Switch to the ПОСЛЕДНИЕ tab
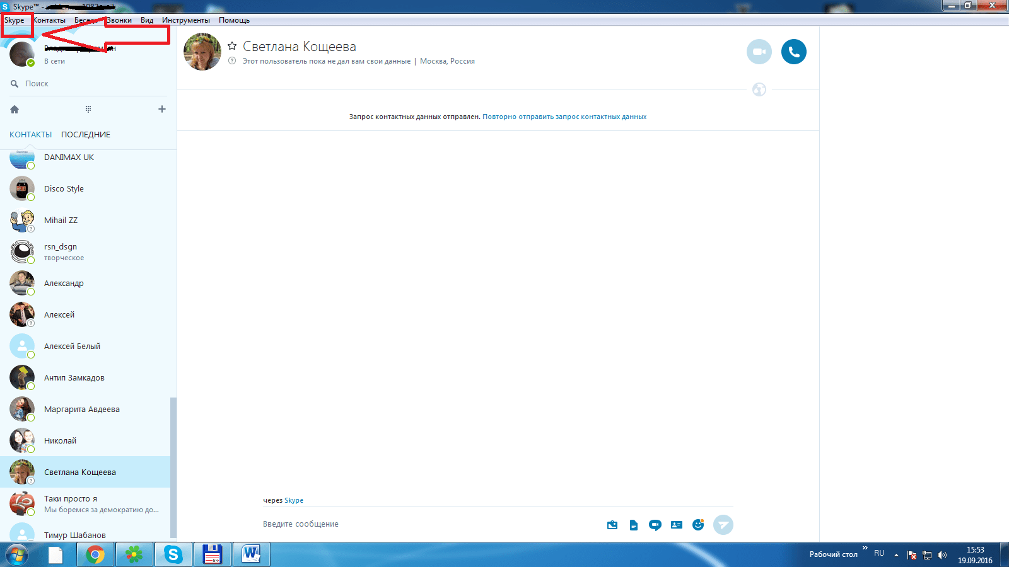Screen dimensions: 1009x567 [86, 134]
